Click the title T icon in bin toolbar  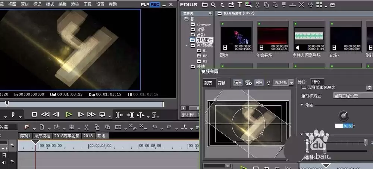[x=240, y=4]
